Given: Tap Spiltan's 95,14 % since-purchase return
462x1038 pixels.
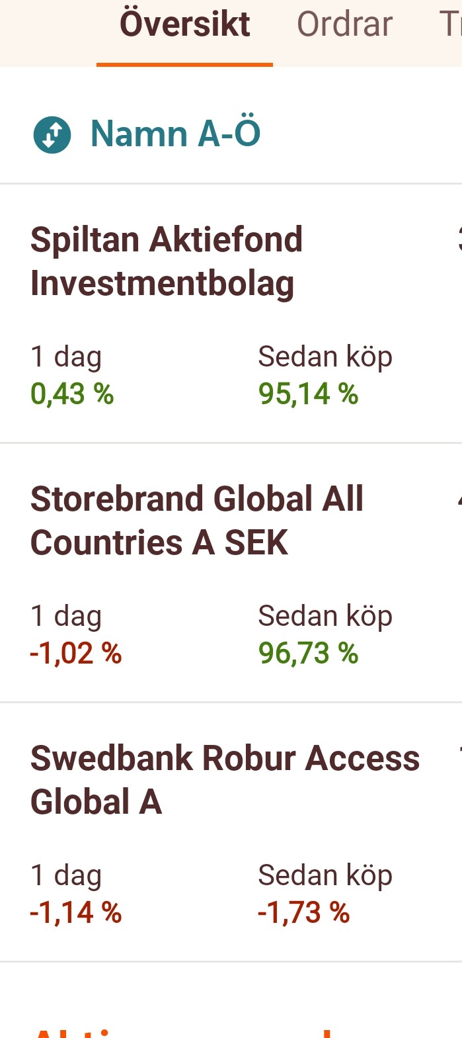Looking at the screenshot, I should pos(308,394).
